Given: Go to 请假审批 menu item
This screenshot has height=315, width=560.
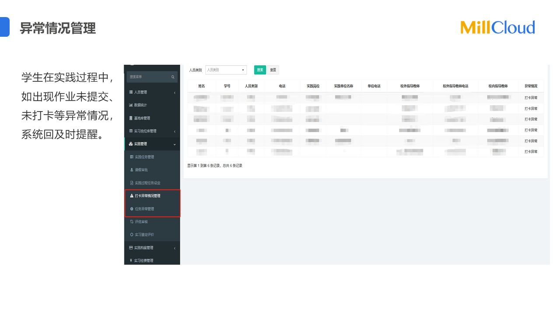Looking at the screenshot, I should 141,170.
